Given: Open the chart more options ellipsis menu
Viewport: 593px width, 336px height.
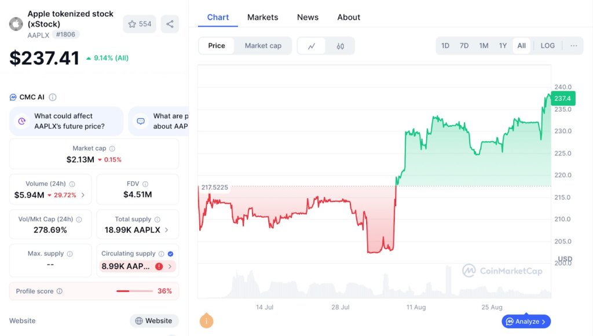Looking at the screenshot, I should (573, 46).
